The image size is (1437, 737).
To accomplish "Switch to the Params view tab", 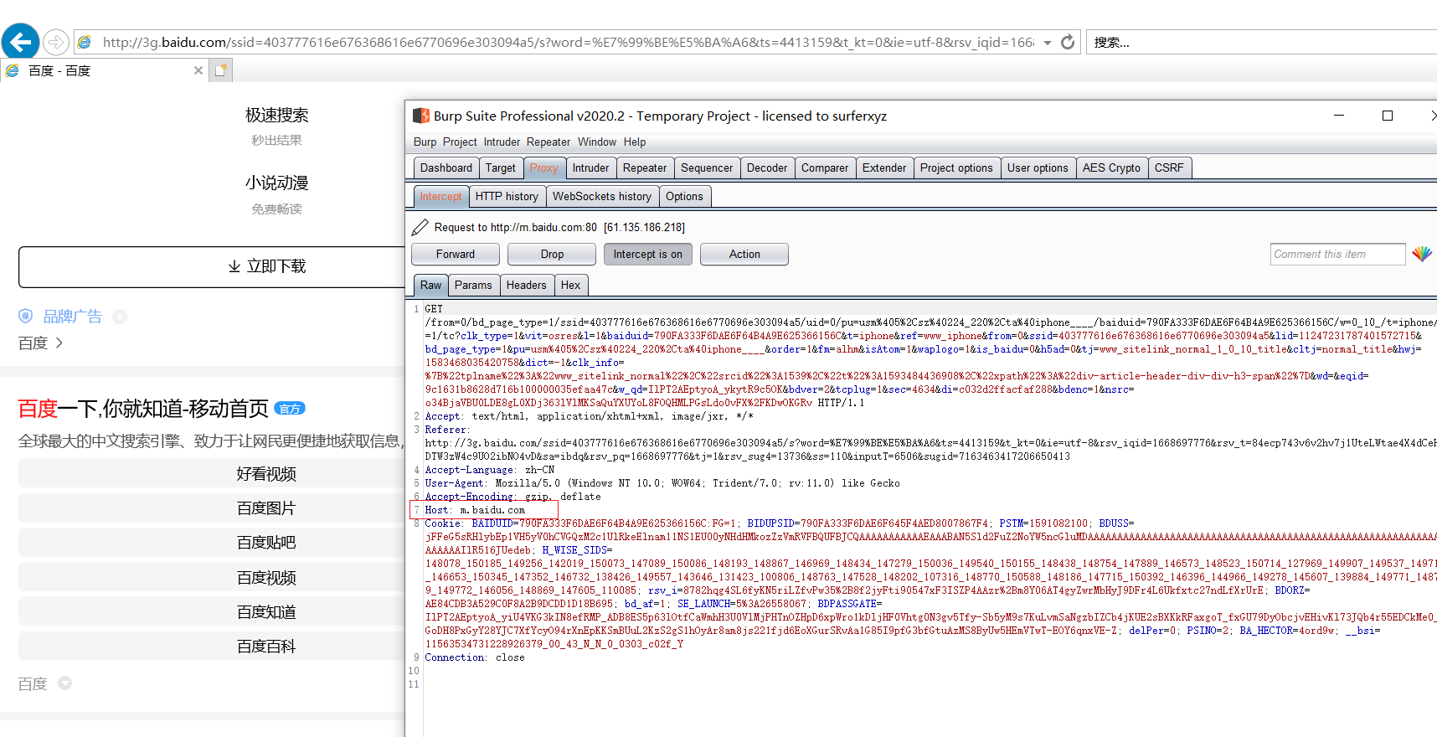I will (473, 286).
